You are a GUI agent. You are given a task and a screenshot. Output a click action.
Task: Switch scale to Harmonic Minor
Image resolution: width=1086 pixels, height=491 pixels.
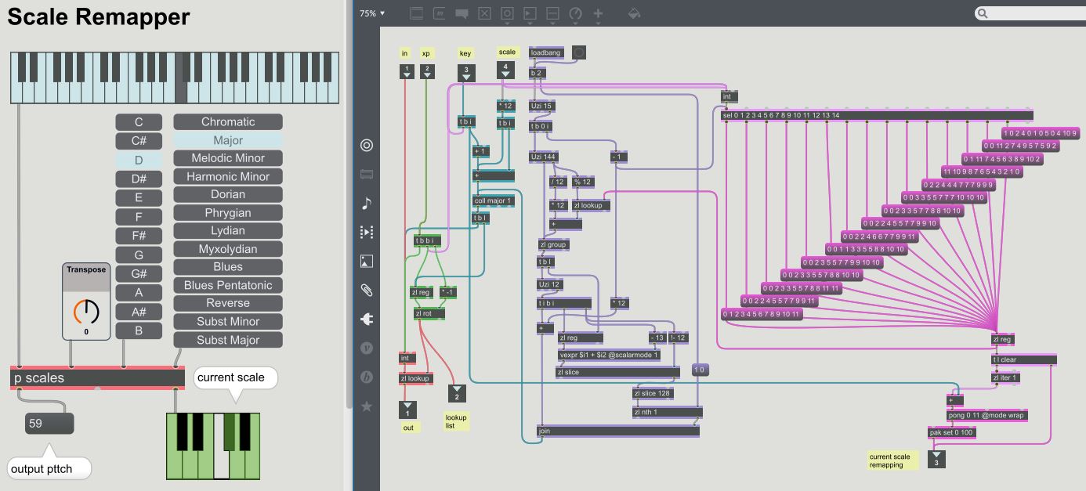click(x=228, y=177)
